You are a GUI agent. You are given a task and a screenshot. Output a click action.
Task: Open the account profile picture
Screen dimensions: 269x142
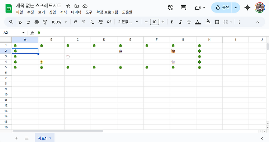[x=260, y=8]
